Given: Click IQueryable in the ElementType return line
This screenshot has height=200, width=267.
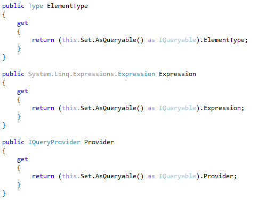Looking at the screenshot, I should coord(177,40).
